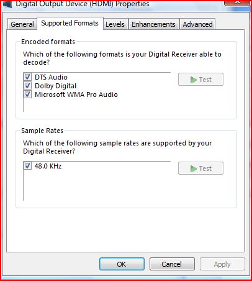Select the 48.0 KHz list entry text
The image size is (252, 281).
(48, 166)
